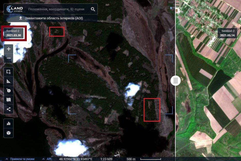Select the draw area of interest tool

[8, 72]
